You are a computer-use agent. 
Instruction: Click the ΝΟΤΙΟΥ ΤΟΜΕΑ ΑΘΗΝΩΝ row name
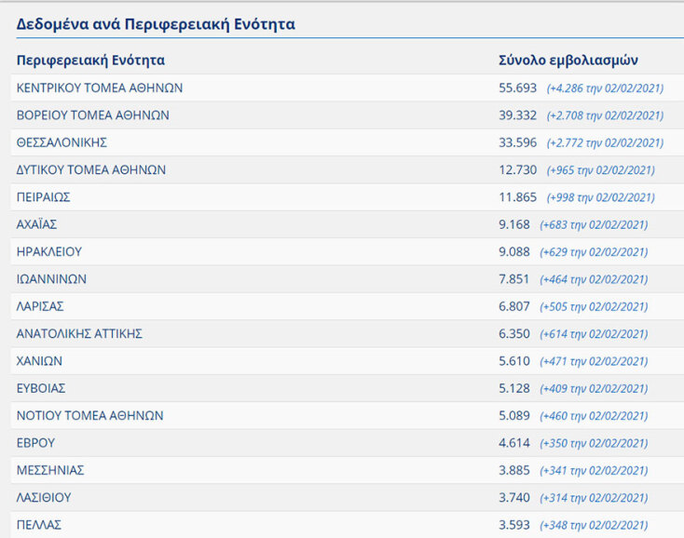pyautogui.click(x=90, y=416)
